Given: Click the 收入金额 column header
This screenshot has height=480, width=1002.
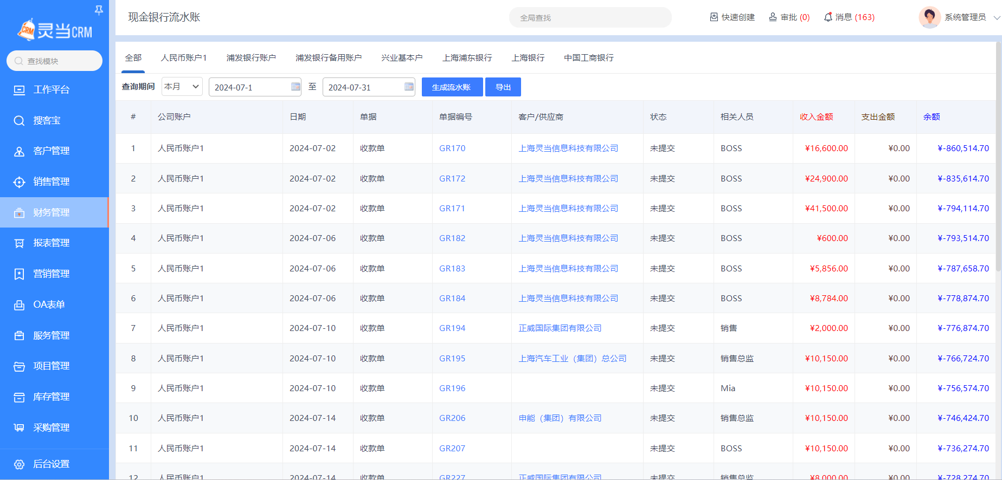Looking at the screenshot, I should [x=817, y=117].
